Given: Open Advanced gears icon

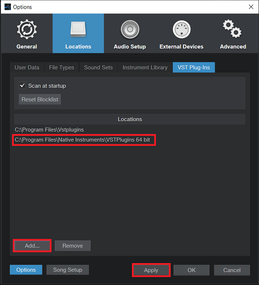Looking at the screenshot, I should pyautogui.click(x=232, y=29).
